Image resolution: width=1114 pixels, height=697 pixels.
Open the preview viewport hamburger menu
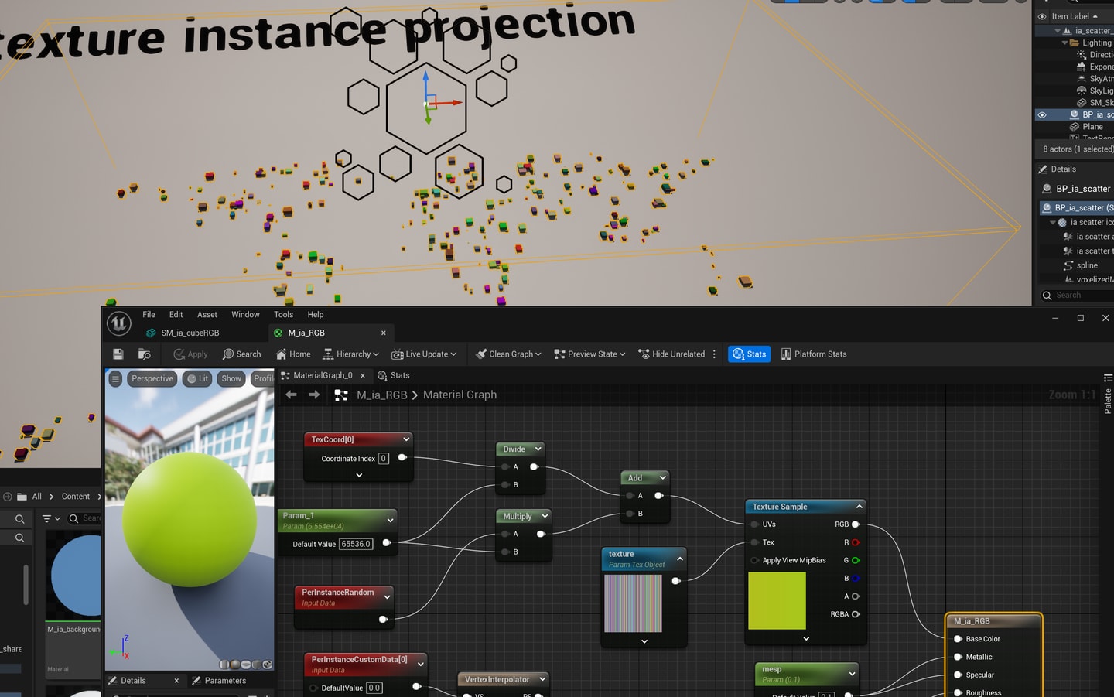[115, 378]
